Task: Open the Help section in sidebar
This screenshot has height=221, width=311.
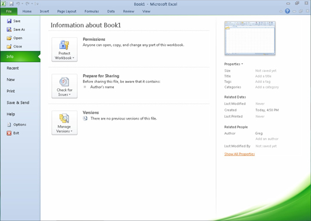Action: pos(10,114)
